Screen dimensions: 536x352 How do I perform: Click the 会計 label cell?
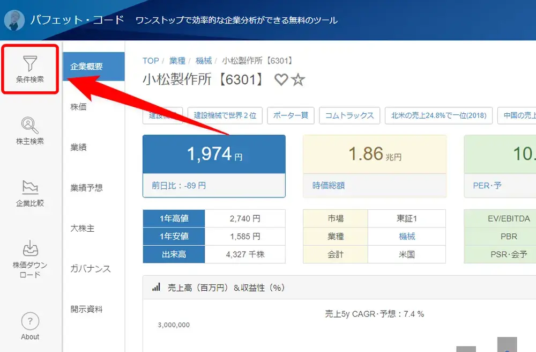pyautogui.click(x=336, y=254)
